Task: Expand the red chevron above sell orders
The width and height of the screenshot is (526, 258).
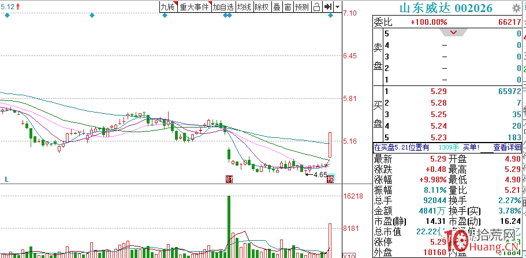Action: (x=454, y=32)
